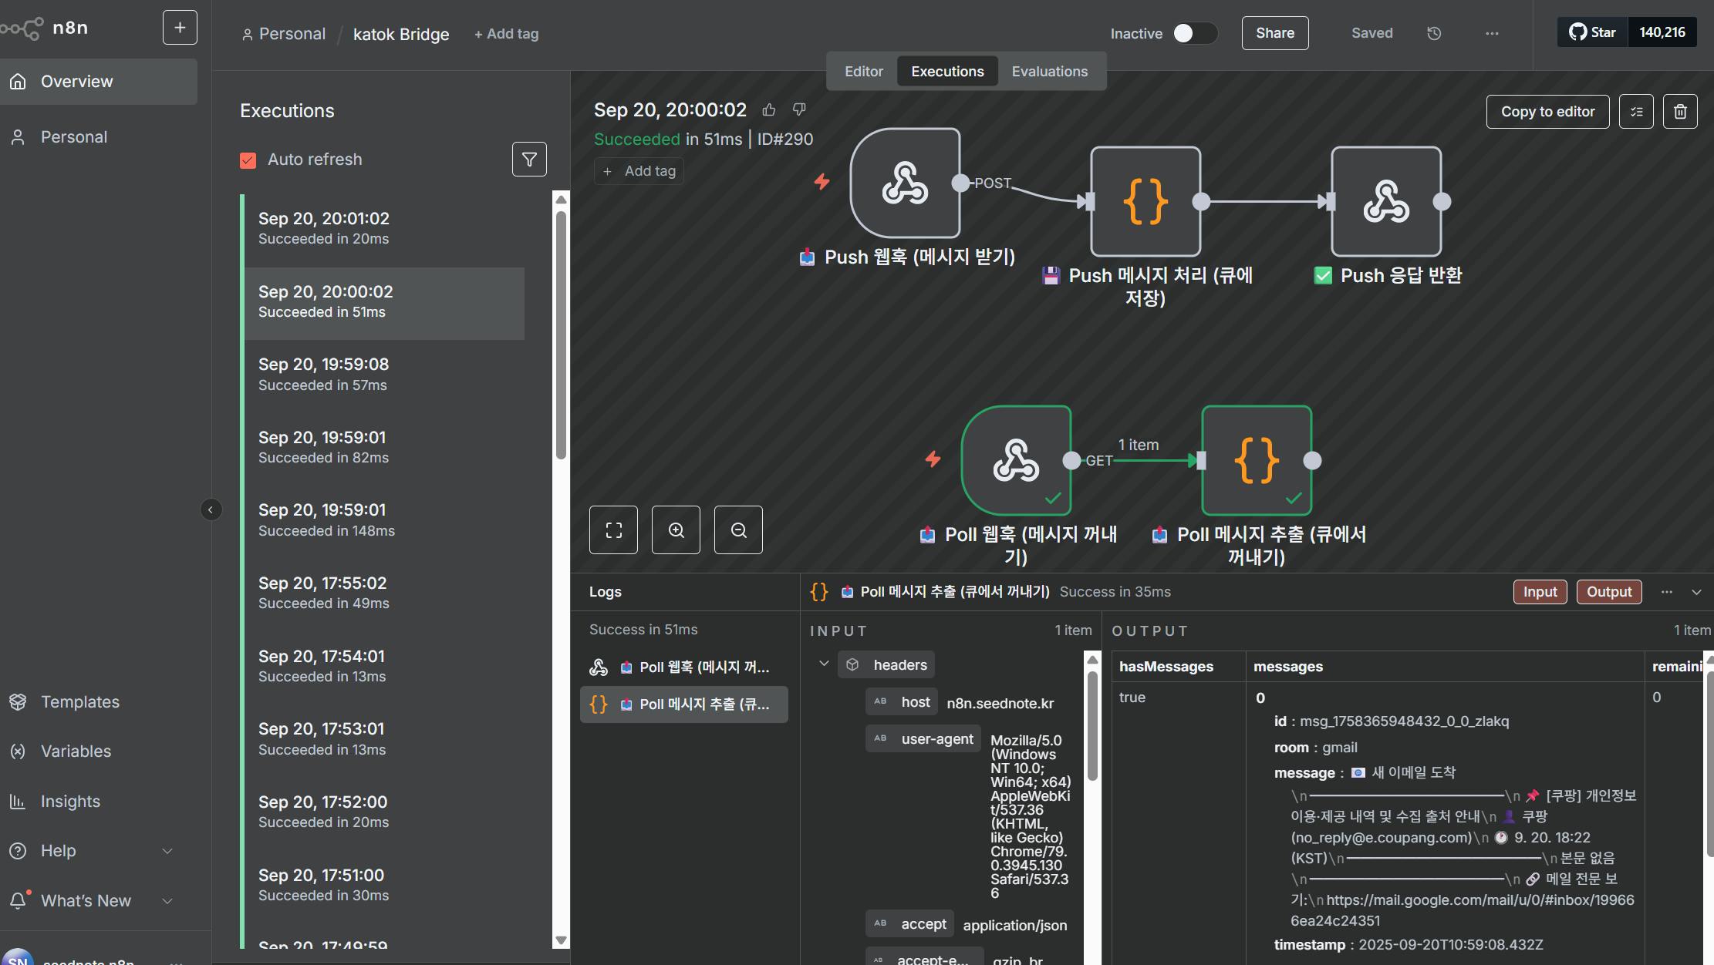This screenshot has height=965, width=1714.
Task: Click the thumbs up rating icon
Action: [769, 110]
